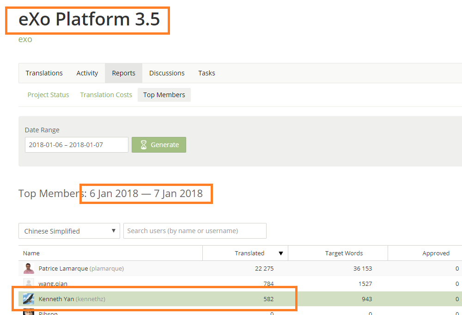The height and width of the screenshot is (315, 462).
Task: Click Kenneth Yan's target words 943
Action: (367, 299)
